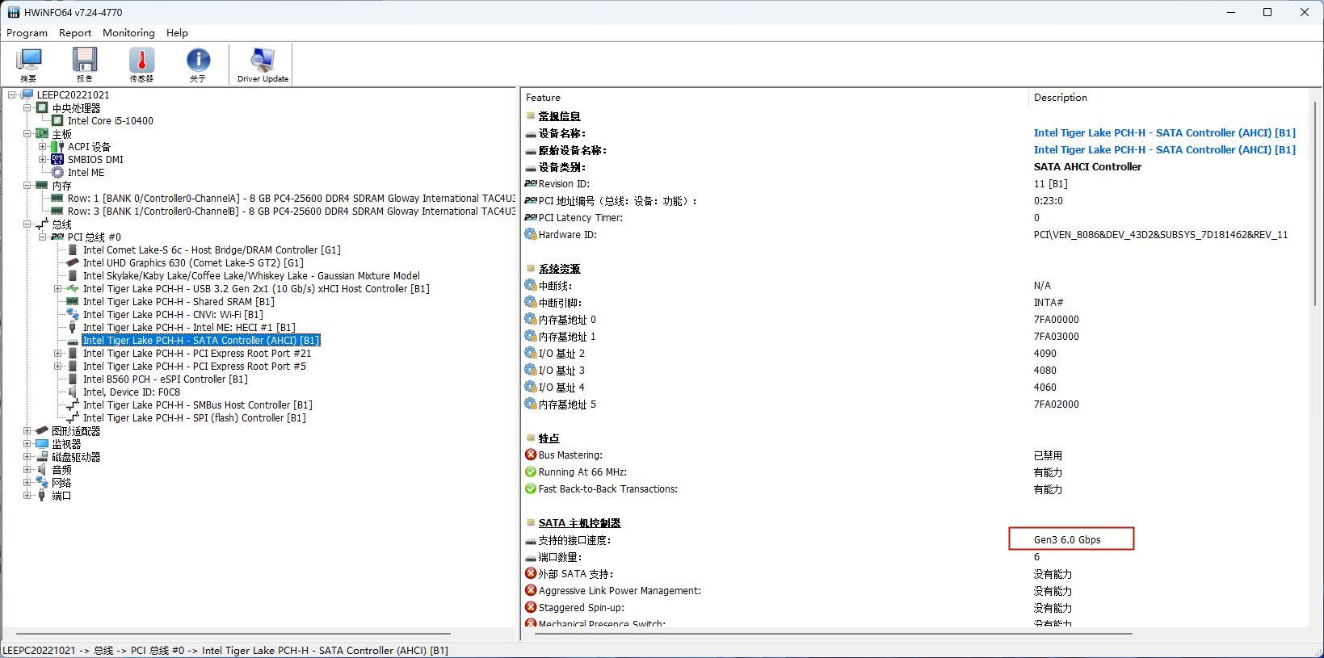Click the gear icon beside Hardware ID
This screenshot has height=658, width=1324.
click(x=531, y=235)
